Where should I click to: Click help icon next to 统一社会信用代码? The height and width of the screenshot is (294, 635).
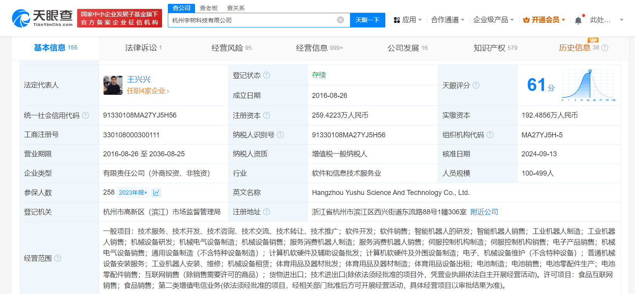[x=86, y=115]
